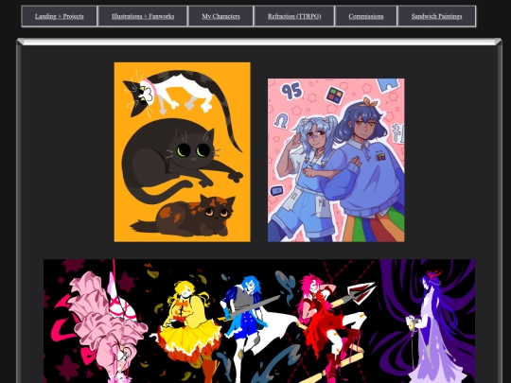View the three cats illustration on orange
This screenshot has width=511, height=383.
[183, 152]
